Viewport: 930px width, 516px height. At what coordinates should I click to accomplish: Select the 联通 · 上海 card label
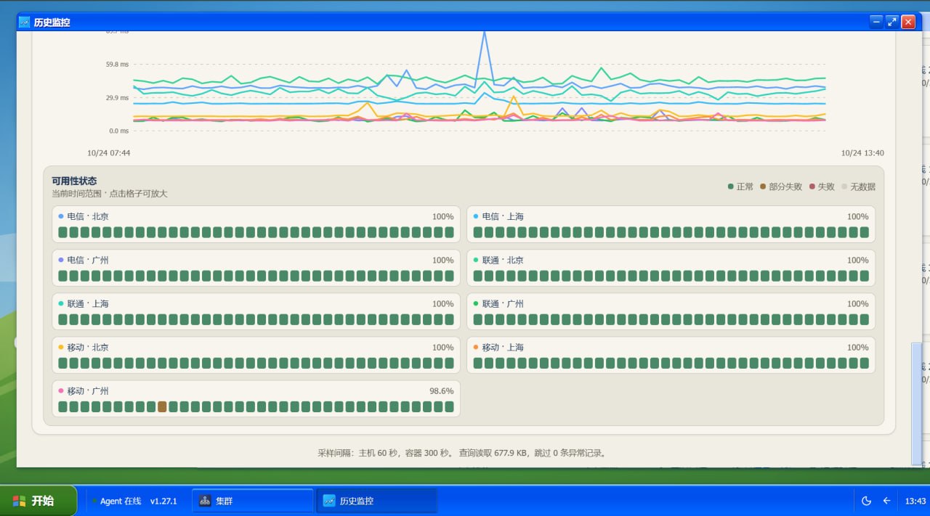[x=88, y=303]
